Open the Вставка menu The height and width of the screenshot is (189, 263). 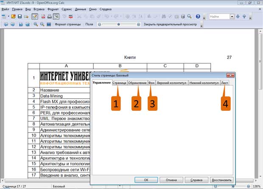tap(39, 9)
